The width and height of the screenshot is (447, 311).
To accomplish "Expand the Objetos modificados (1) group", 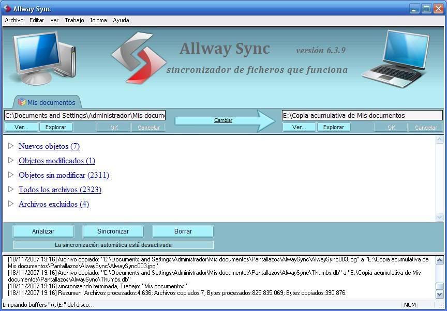I will (x=11, y=160).
